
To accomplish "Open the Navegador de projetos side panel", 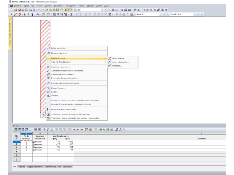I will click(10, 34).
